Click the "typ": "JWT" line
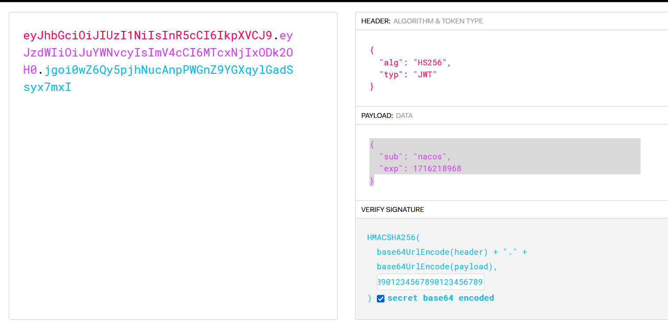 point(408,75)
